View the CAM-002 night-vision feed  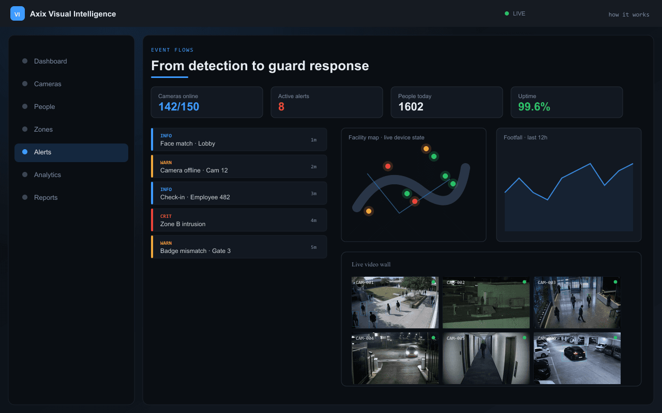coord(486,303)
